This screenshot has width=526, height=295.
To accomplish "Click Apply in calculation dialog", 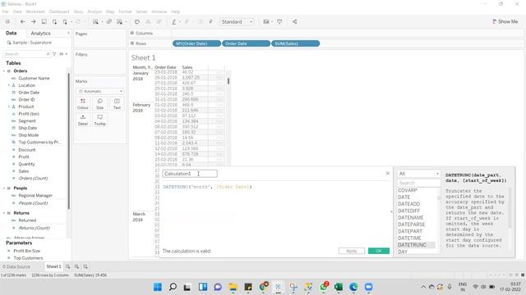I will pos(351,251).
